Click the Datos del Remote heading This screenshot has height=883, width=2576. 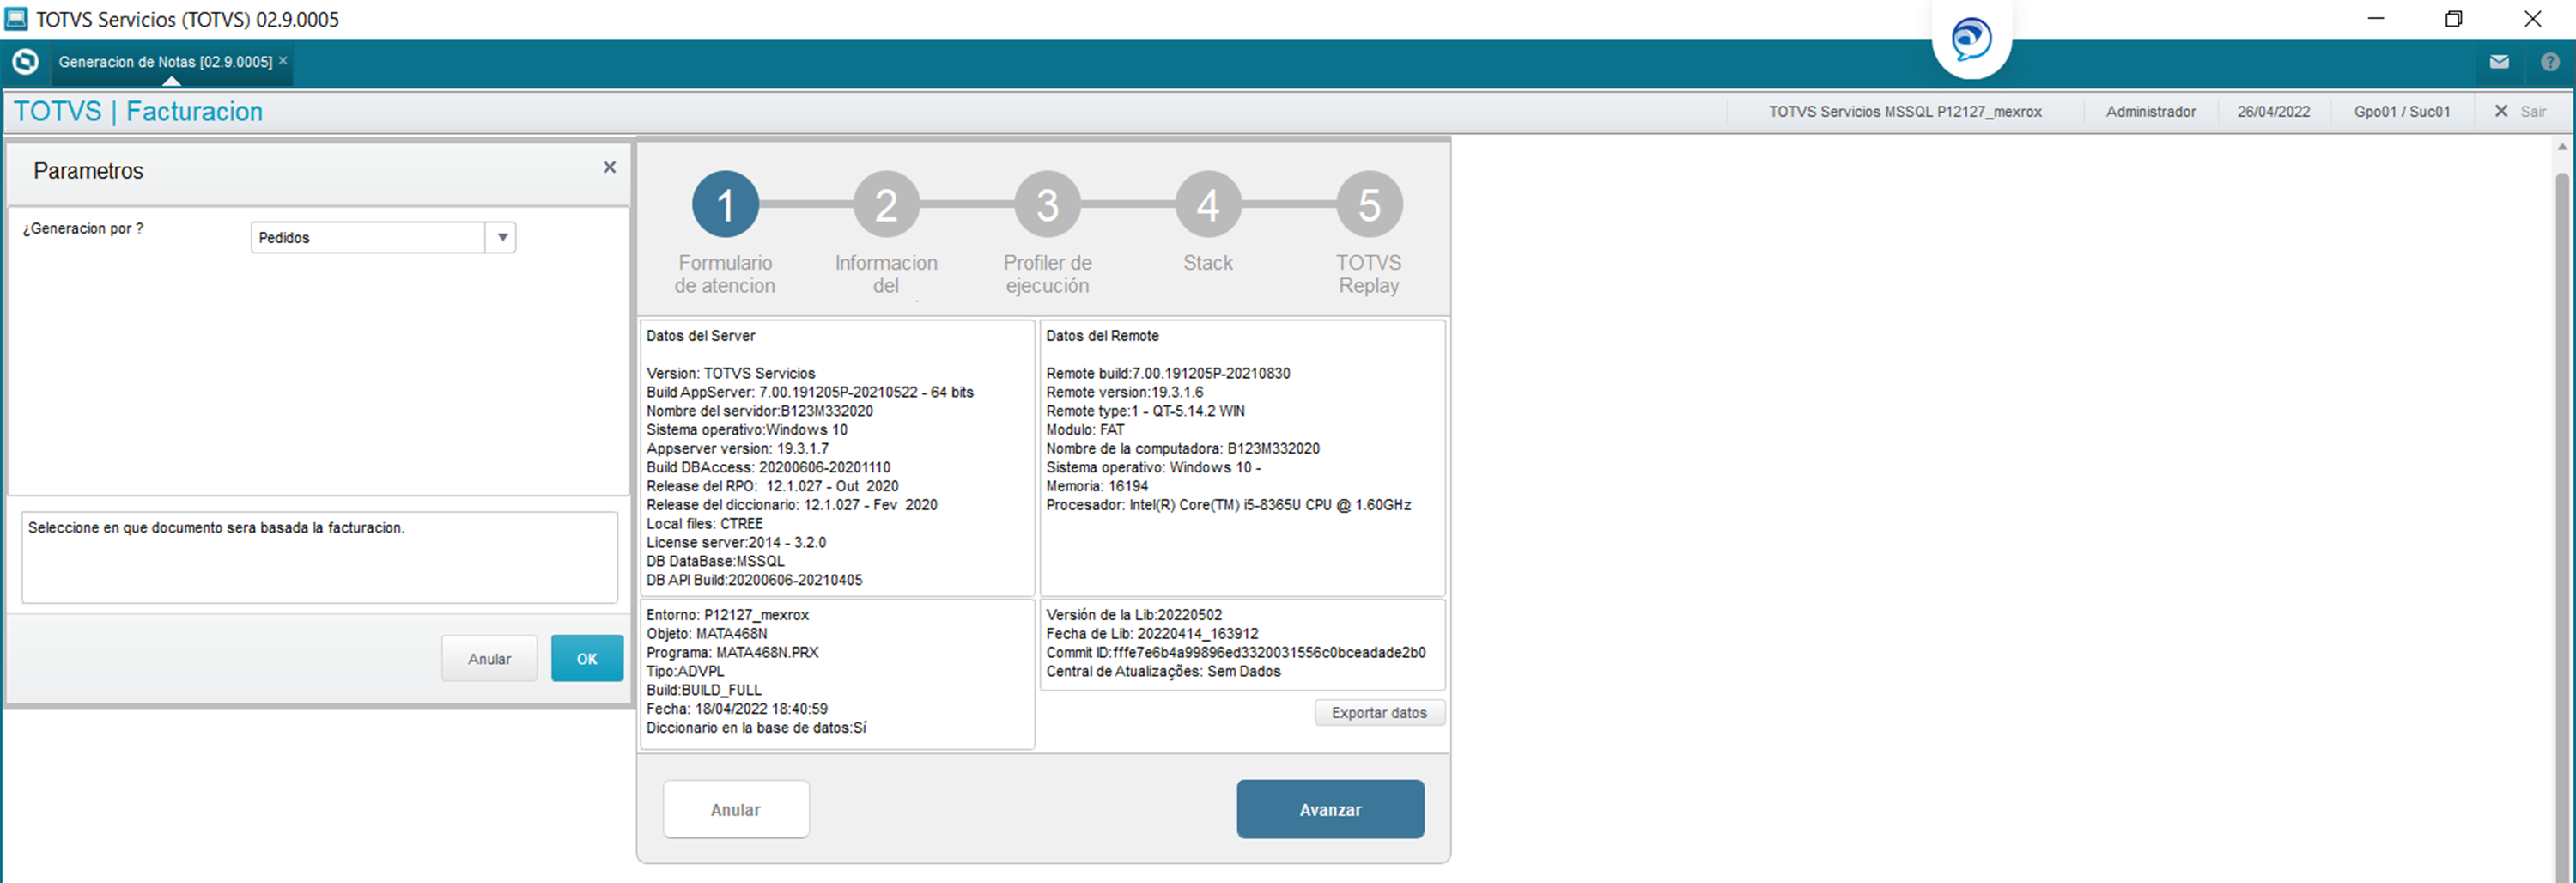1102,336
